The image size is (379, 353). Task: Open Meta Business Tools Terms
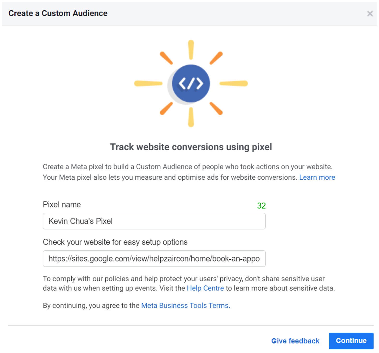185,306
